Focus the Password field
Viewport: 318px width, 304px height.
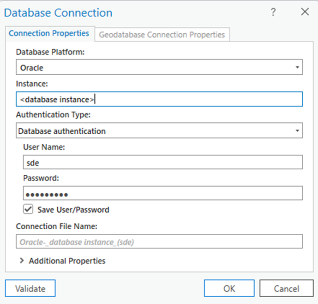[x=163, y=193]
